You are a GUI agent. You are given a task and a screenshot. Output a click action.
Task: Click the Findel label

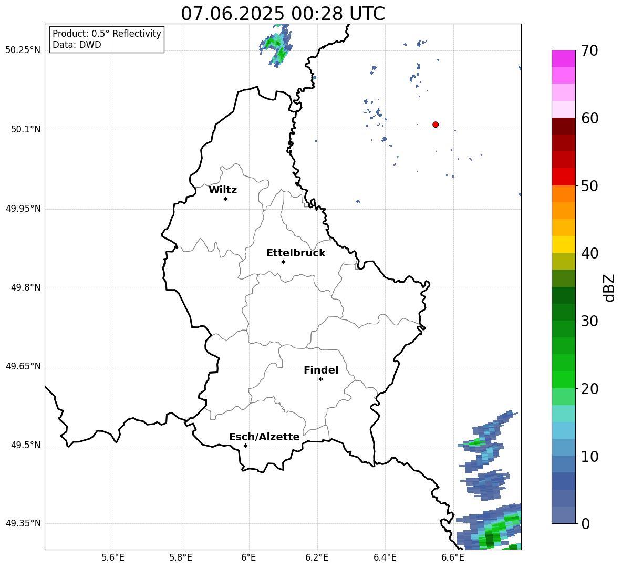pyautogui.click(x=321, y=370)
